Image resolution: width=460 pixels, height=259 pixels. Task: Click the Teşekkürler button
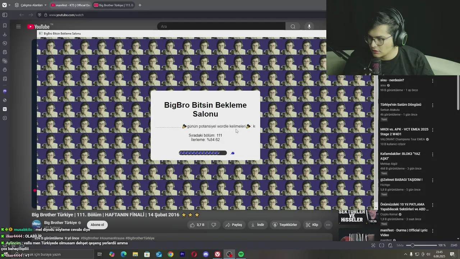[x=285, y=225]
